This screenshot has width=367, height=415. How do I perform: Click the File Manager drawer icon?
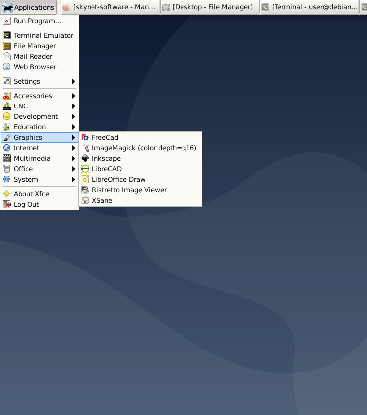7,46
